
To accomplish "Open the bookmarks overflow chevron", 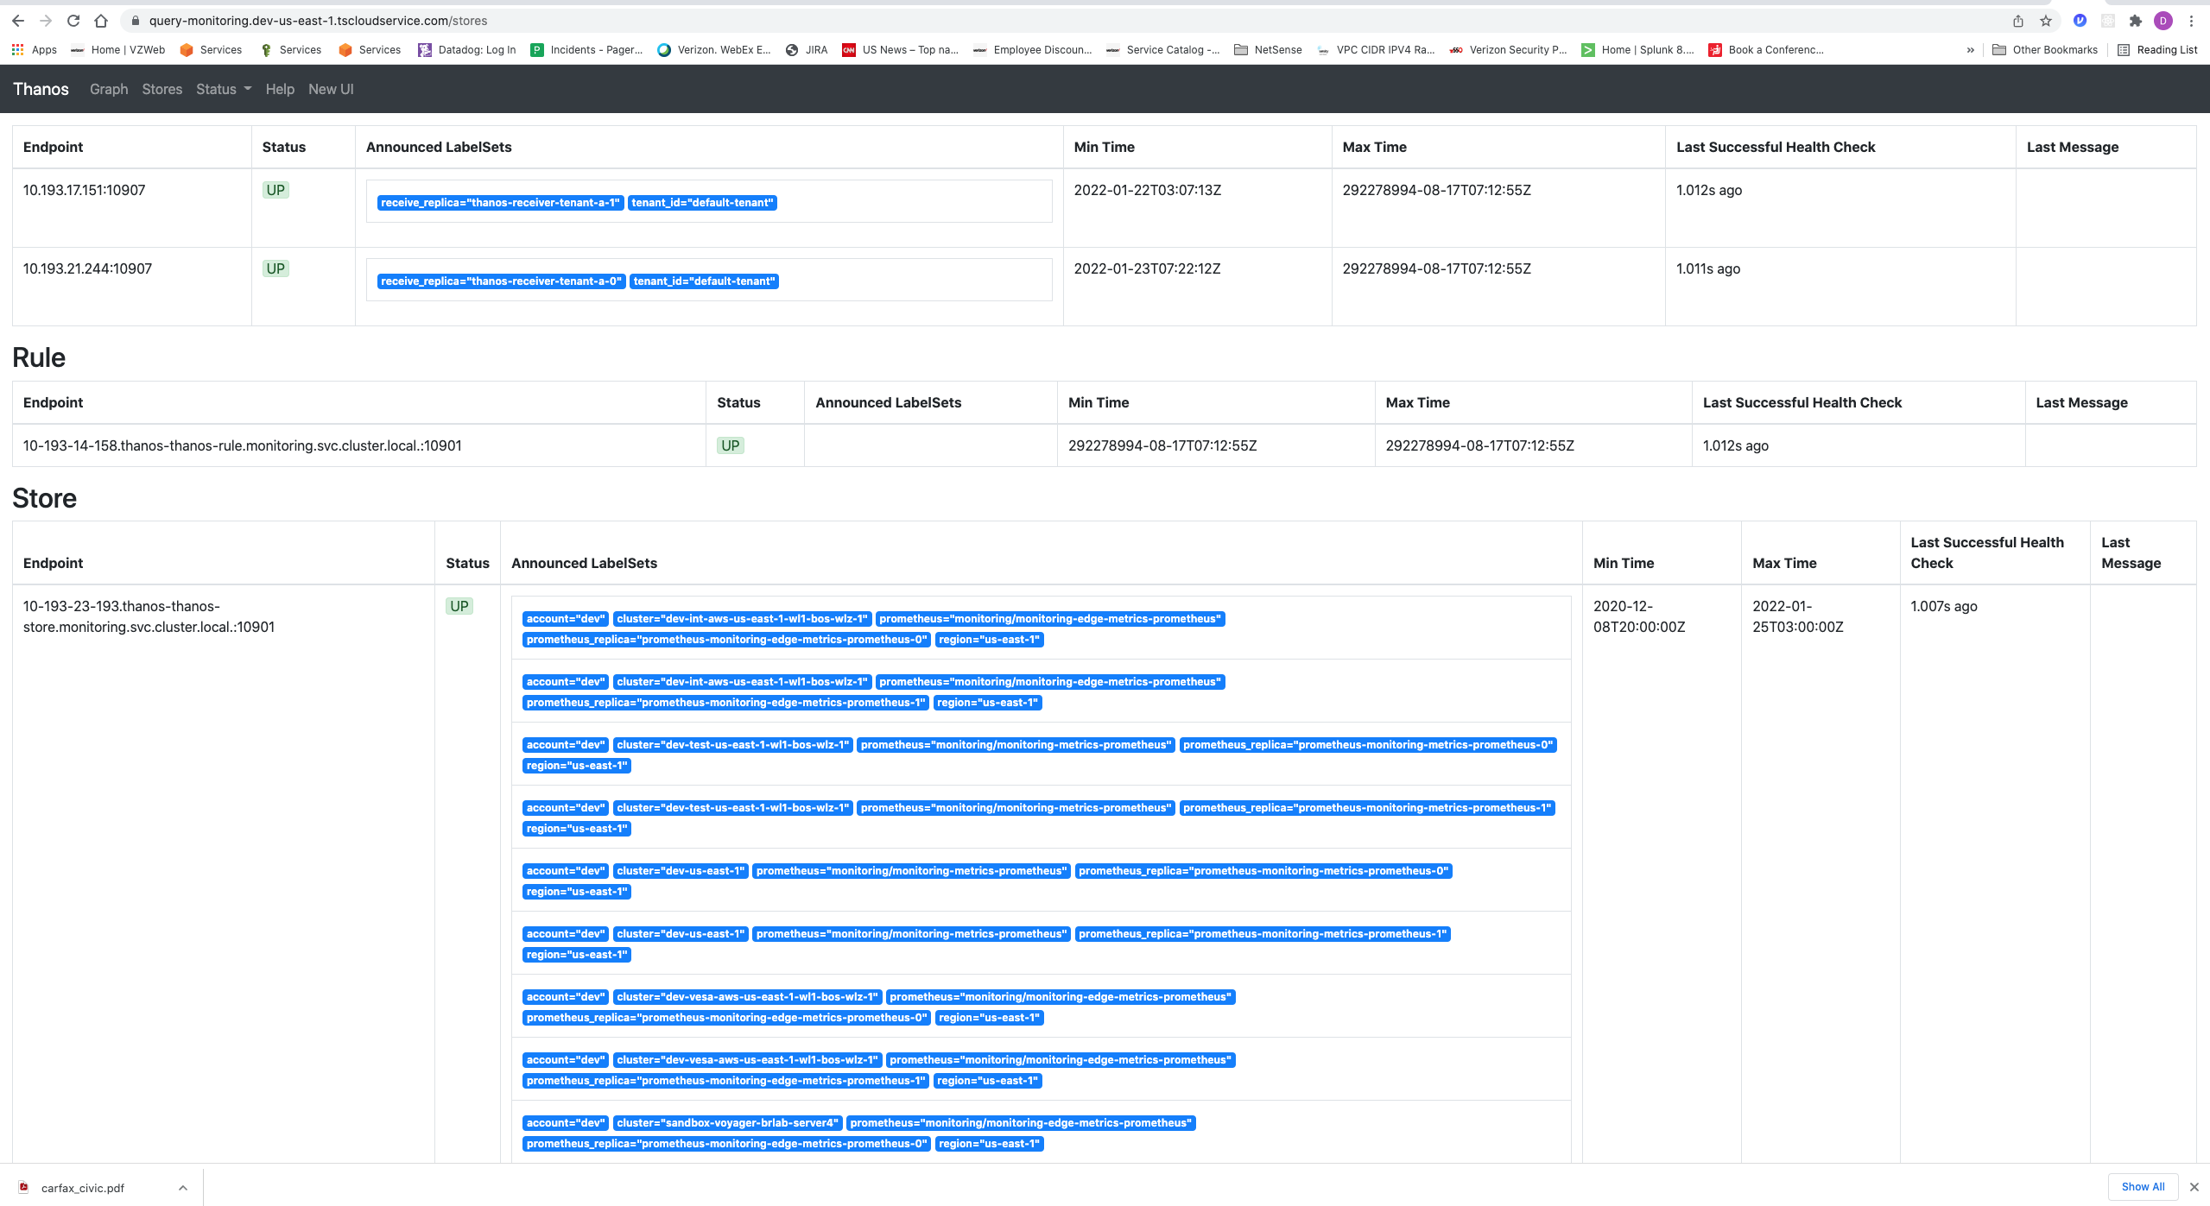I will coord(1970,50).
